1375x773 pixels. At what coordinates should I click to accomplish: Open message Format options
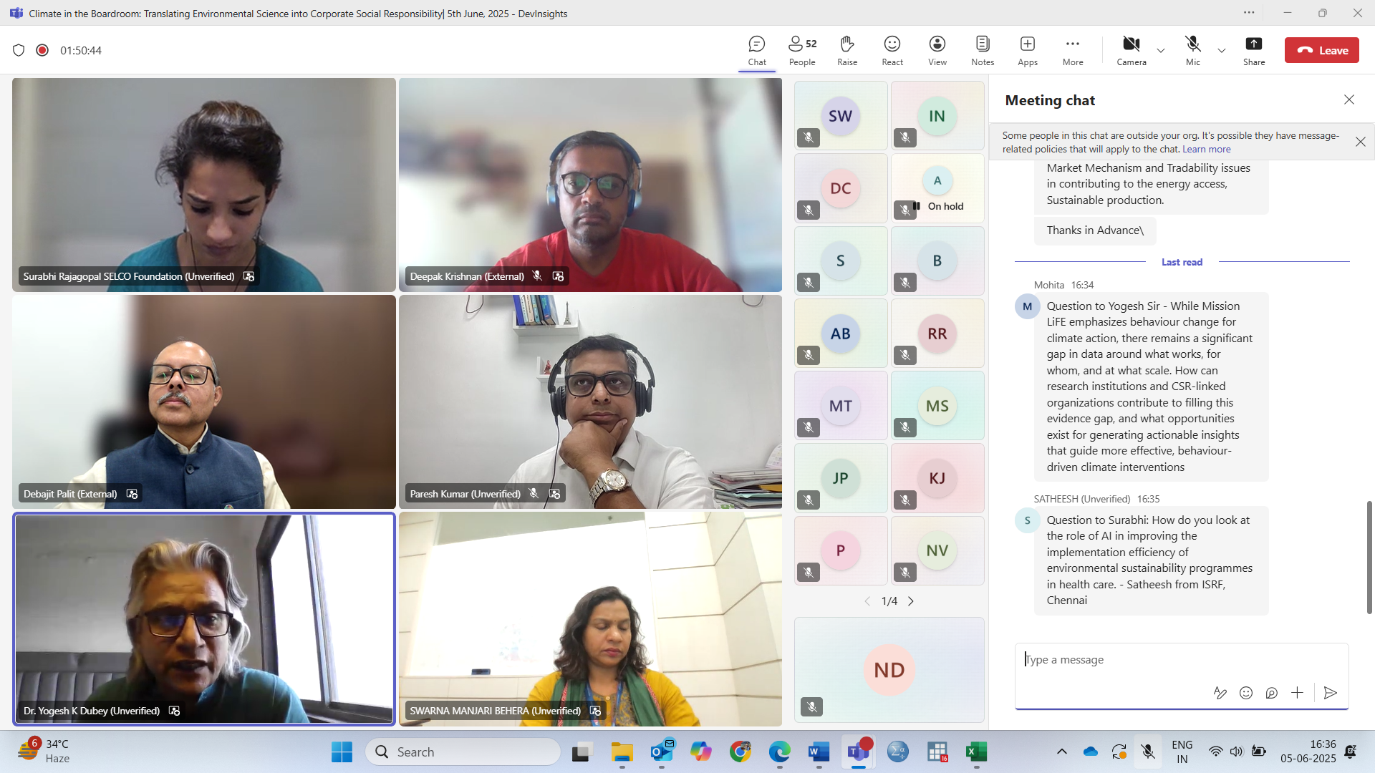(1220, 693)
